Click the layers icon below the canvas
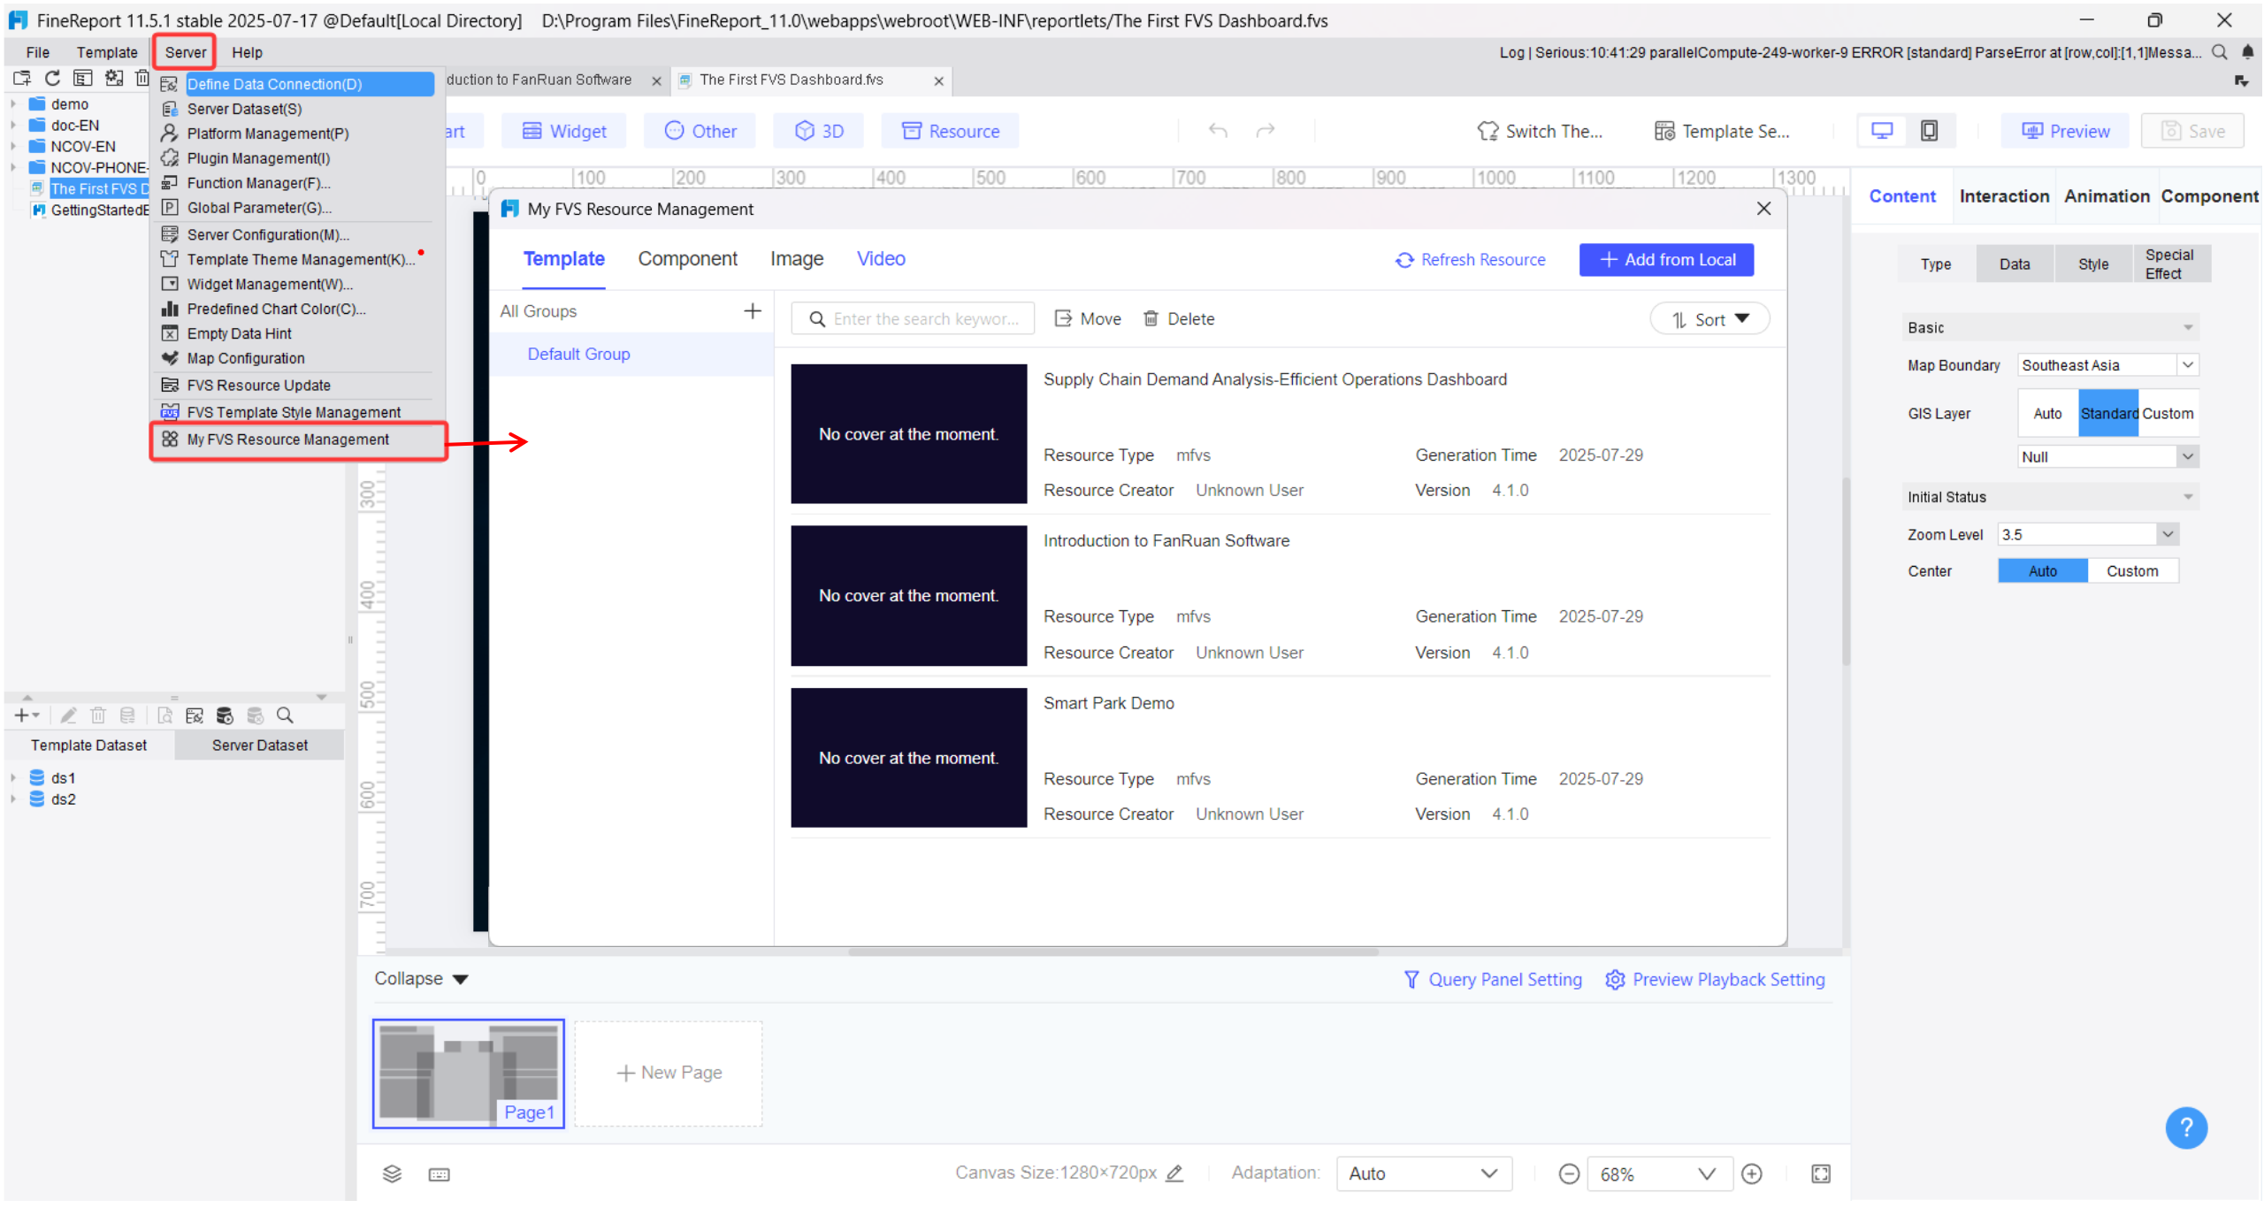 coord(392,1174)
